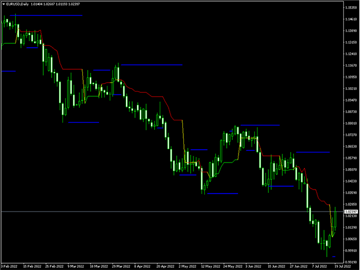
Task: Click the 27 Jun 2022 date label
Action: (x=299, y=267)
